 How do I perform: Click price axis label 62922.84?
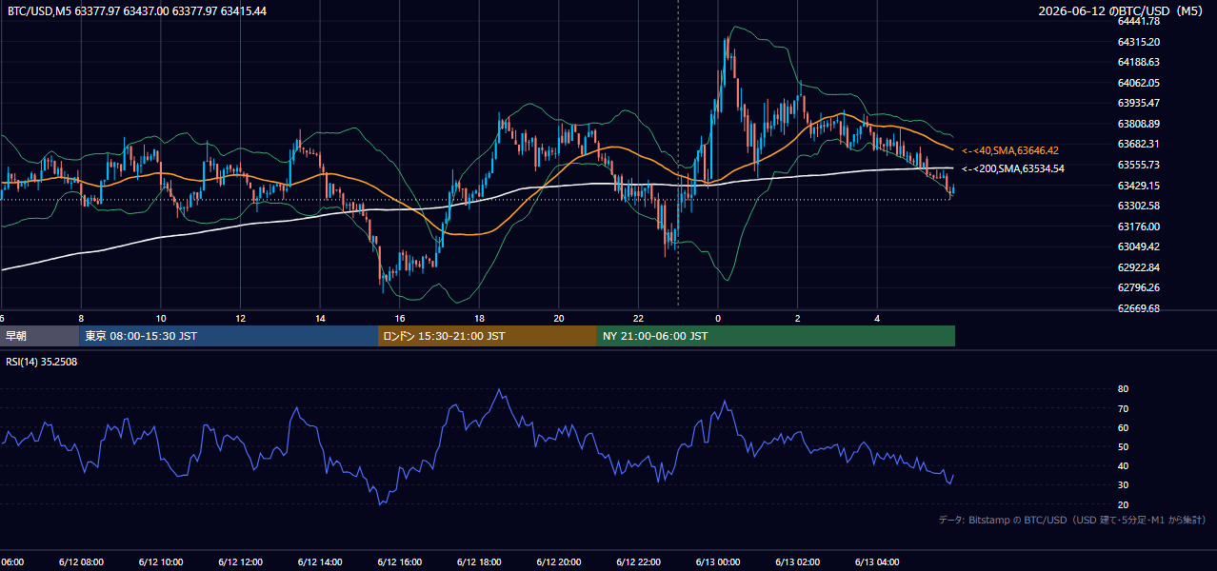[x=1138, y=267]
